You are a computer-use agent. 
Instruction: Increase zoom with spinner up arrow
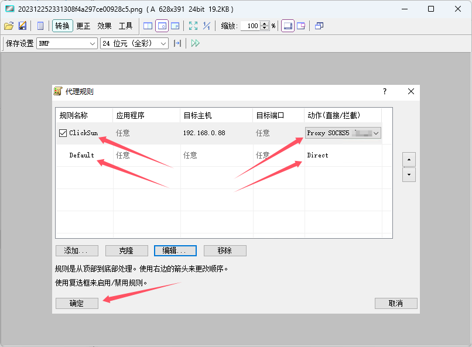265,23
